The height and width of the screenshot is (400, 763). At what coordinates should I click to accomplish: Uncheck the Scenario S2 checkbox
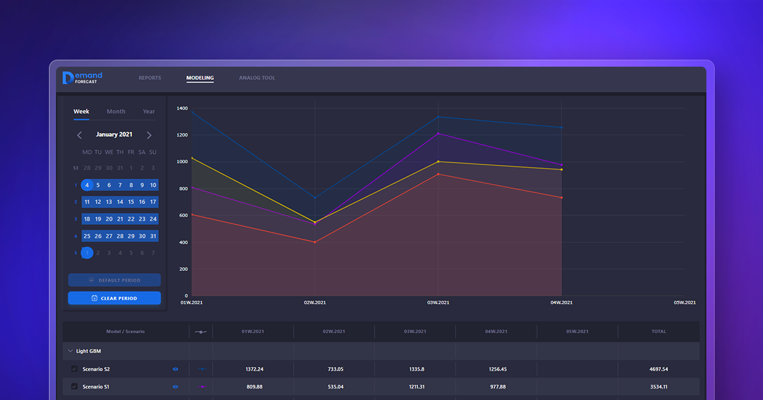click(x=74, y=369)
